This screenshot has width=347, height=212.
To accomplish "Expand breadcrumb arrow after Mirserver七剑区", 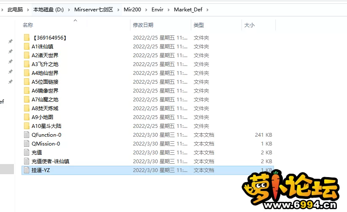I will click(x=118, y=10).
